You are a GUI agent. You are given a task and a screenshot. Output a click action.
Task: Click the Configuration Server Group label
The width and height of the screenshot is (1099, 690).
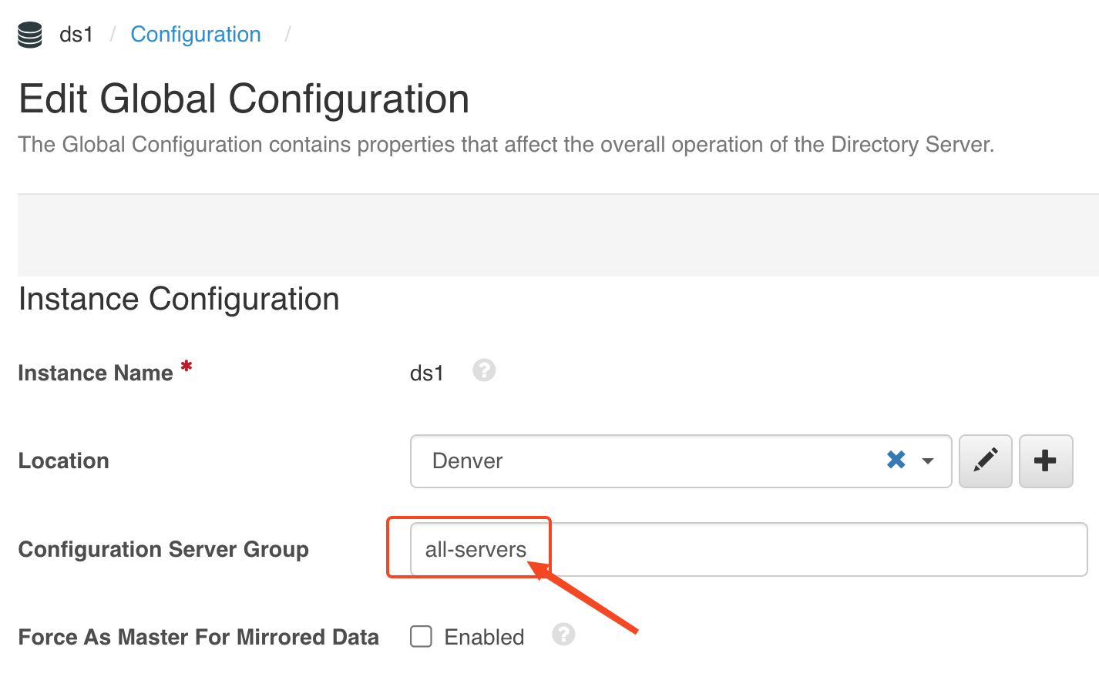(x=163, y=549)
